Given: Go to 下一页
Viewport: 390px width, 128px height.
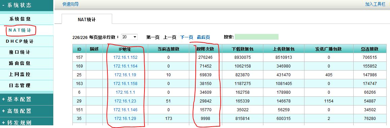Looking at the screenshot, I should pos(187,37).
